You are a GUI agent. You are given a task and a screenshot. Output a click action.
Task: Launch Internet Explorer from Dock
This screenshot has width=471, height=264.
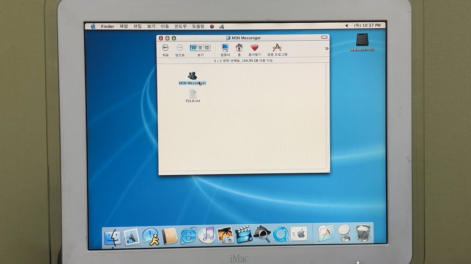click(188, 235)
